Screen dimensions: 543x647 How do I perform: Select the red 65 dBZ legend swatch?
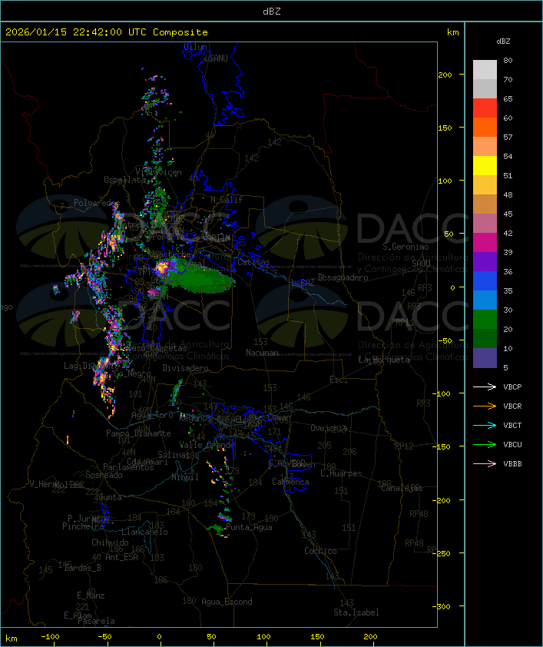485,108
